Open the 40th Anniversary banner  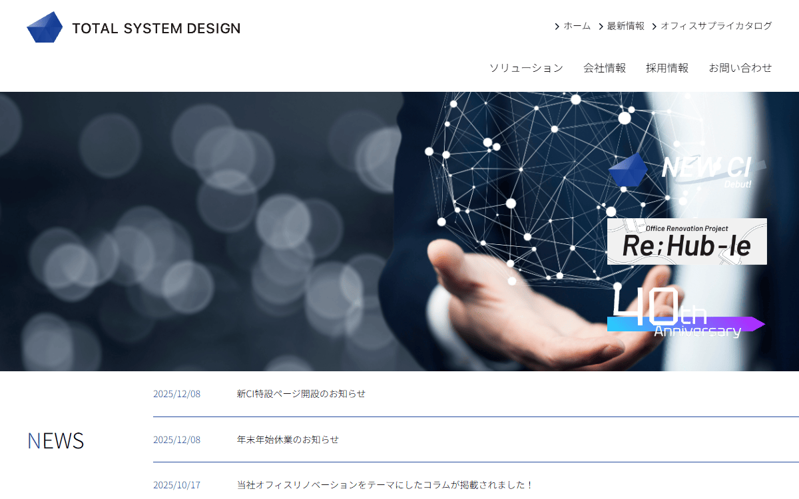click(686, 311)
